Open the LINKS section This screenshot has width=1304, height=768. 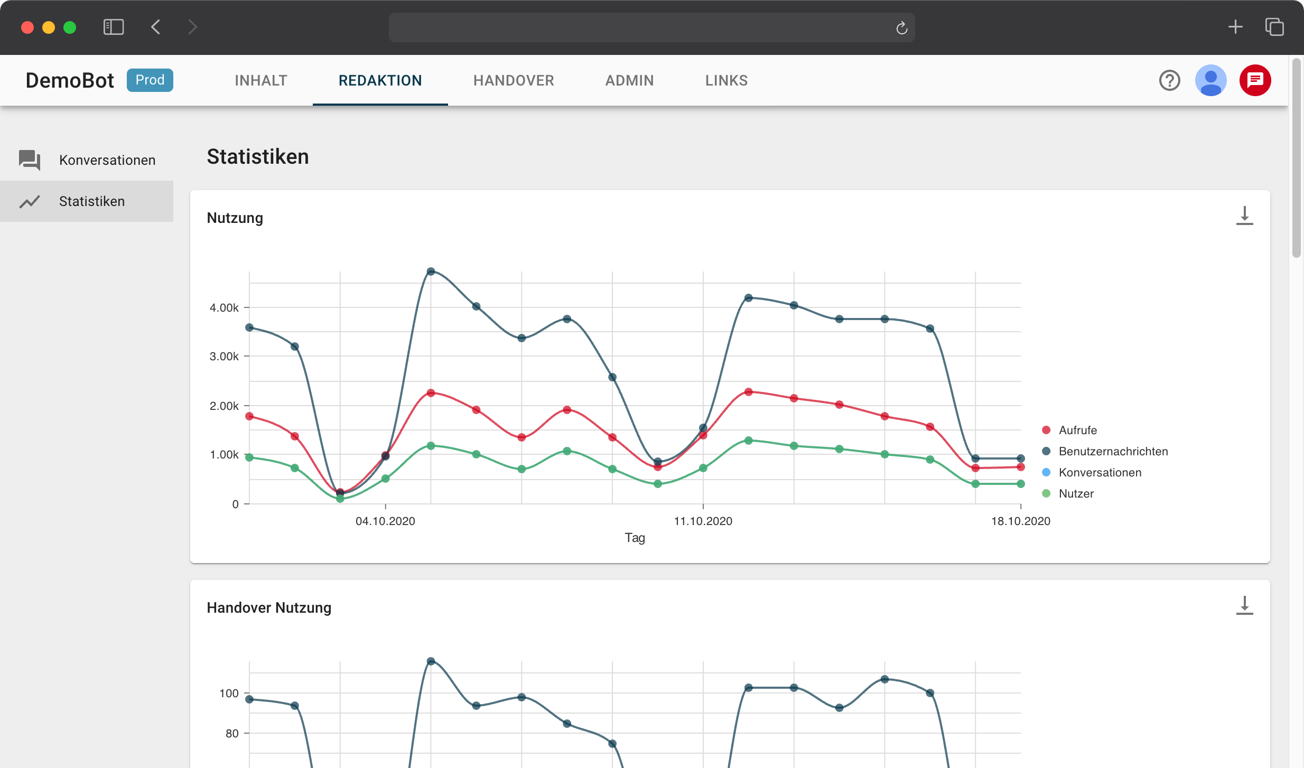(x=727, y=80)
